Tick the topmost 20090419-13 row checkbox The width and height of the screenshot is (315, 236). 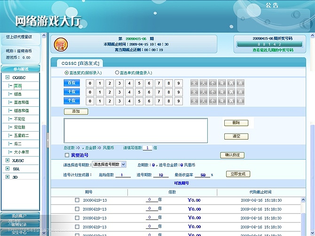77,200
